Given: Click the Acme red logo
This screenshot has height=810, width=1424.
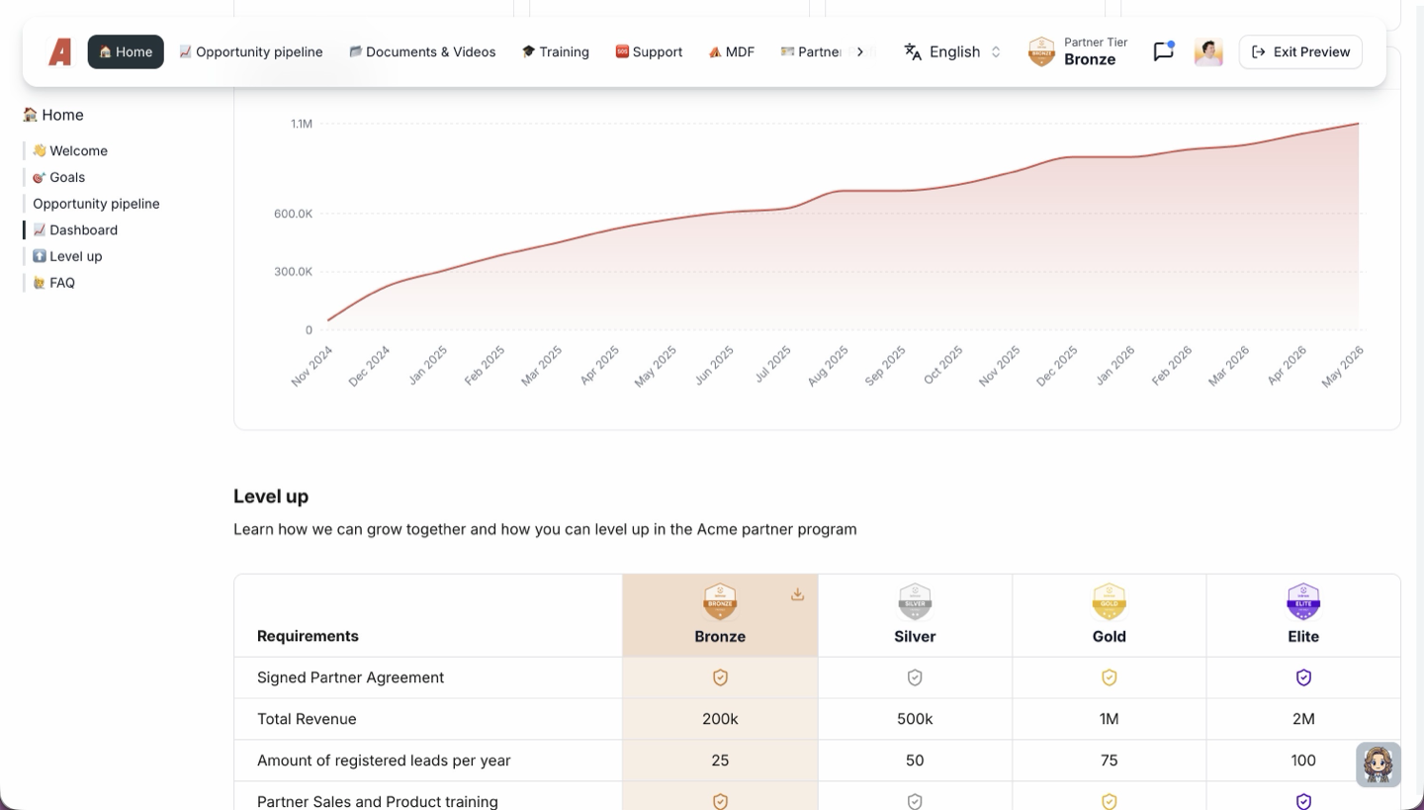Looking at the screenshot, I should 60,51.
